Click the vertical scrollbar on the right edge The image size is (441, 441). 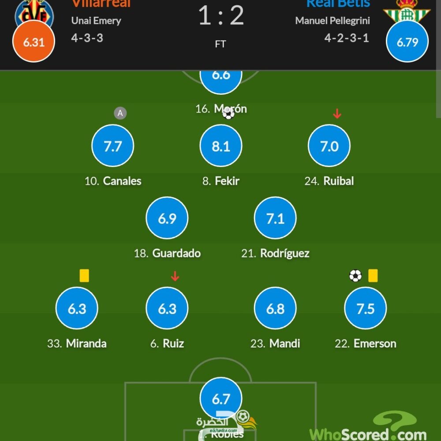[438, 59]
